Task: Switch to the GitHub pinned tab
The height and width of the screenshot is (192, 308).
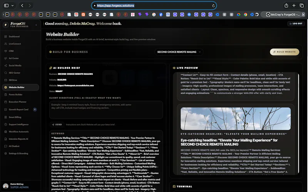Action: (257, 15)
